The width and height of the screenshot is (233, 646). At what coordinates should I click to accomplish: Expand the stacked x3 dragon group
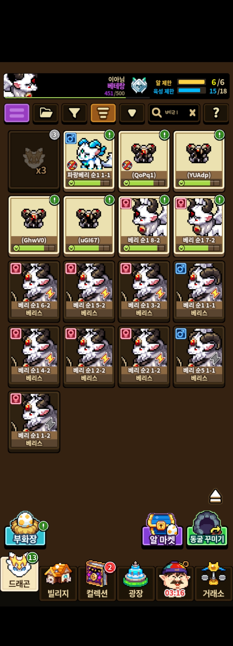click(x=34, y=161)
